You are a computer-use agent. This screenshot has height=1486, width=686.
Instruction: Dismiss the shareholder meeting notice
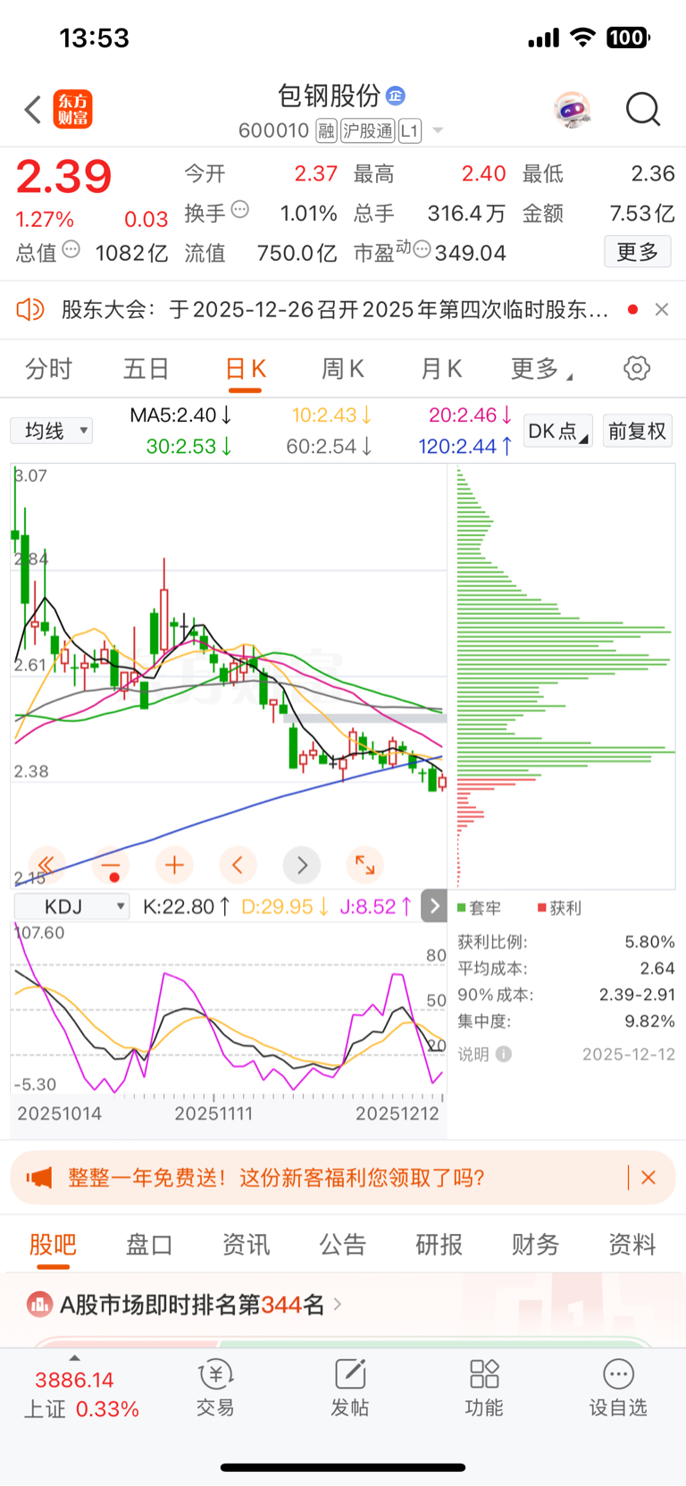click(x=662, y=309)
